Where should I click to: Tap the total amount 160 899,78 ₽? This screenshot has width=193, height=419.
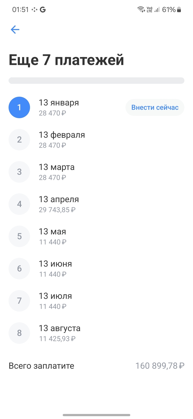(160, 366)
